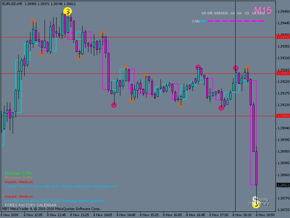Click the 8 Nov 14:05 time axis label
This screenshot has width=290, height=218.
[103, 215]
